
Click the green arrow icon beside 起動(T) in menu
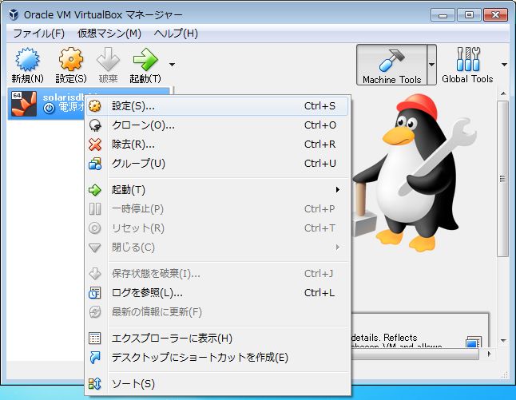[x=95, y=190]
